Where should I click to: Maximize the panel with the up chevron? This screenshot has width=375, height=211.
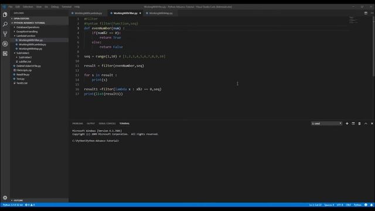pos(366,124)
